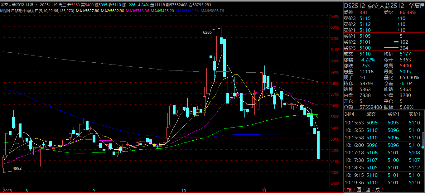This screenshot has height=193, width=425.
Task: Switch to the 细 (detail) tab
Action: [350, 190]
